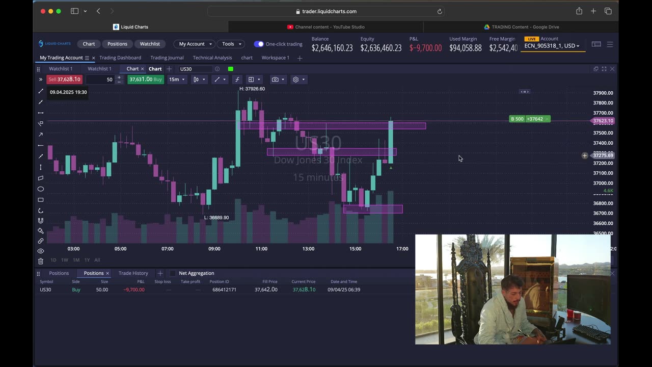The height and width of the screenshot is (367, 652).
Task: Enable Net Aggregation checkbox
Action: pyautogui.click(x=173, y=273)
